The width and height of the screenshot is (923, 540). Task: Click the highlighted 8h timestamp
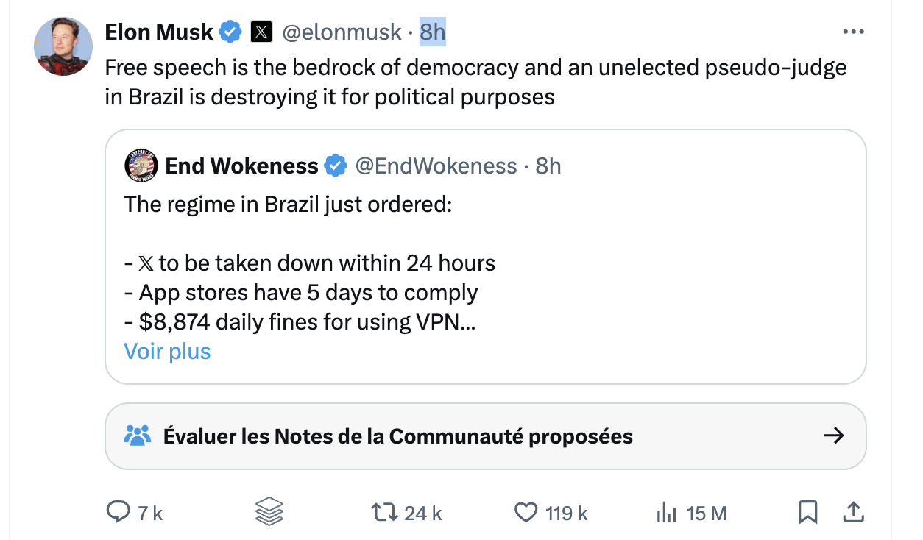pos(433,32)
